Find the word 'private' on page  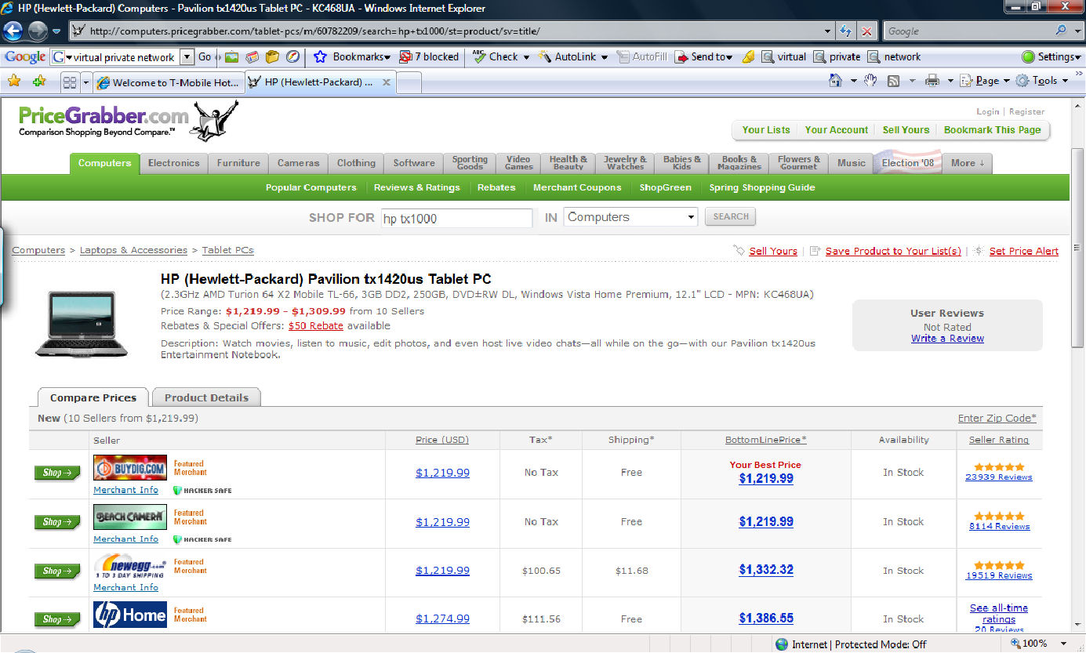[x=837, y=56]
